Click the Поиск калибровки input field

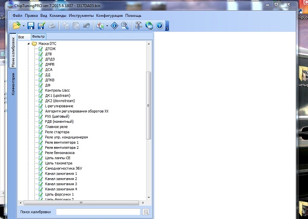click(98, 211)
